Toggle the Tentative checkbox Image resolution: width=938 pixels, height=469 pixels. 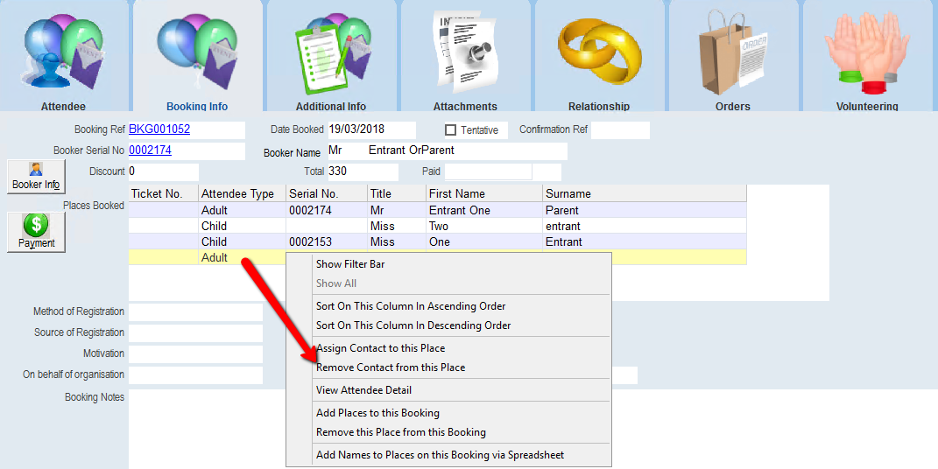(451, 130)
